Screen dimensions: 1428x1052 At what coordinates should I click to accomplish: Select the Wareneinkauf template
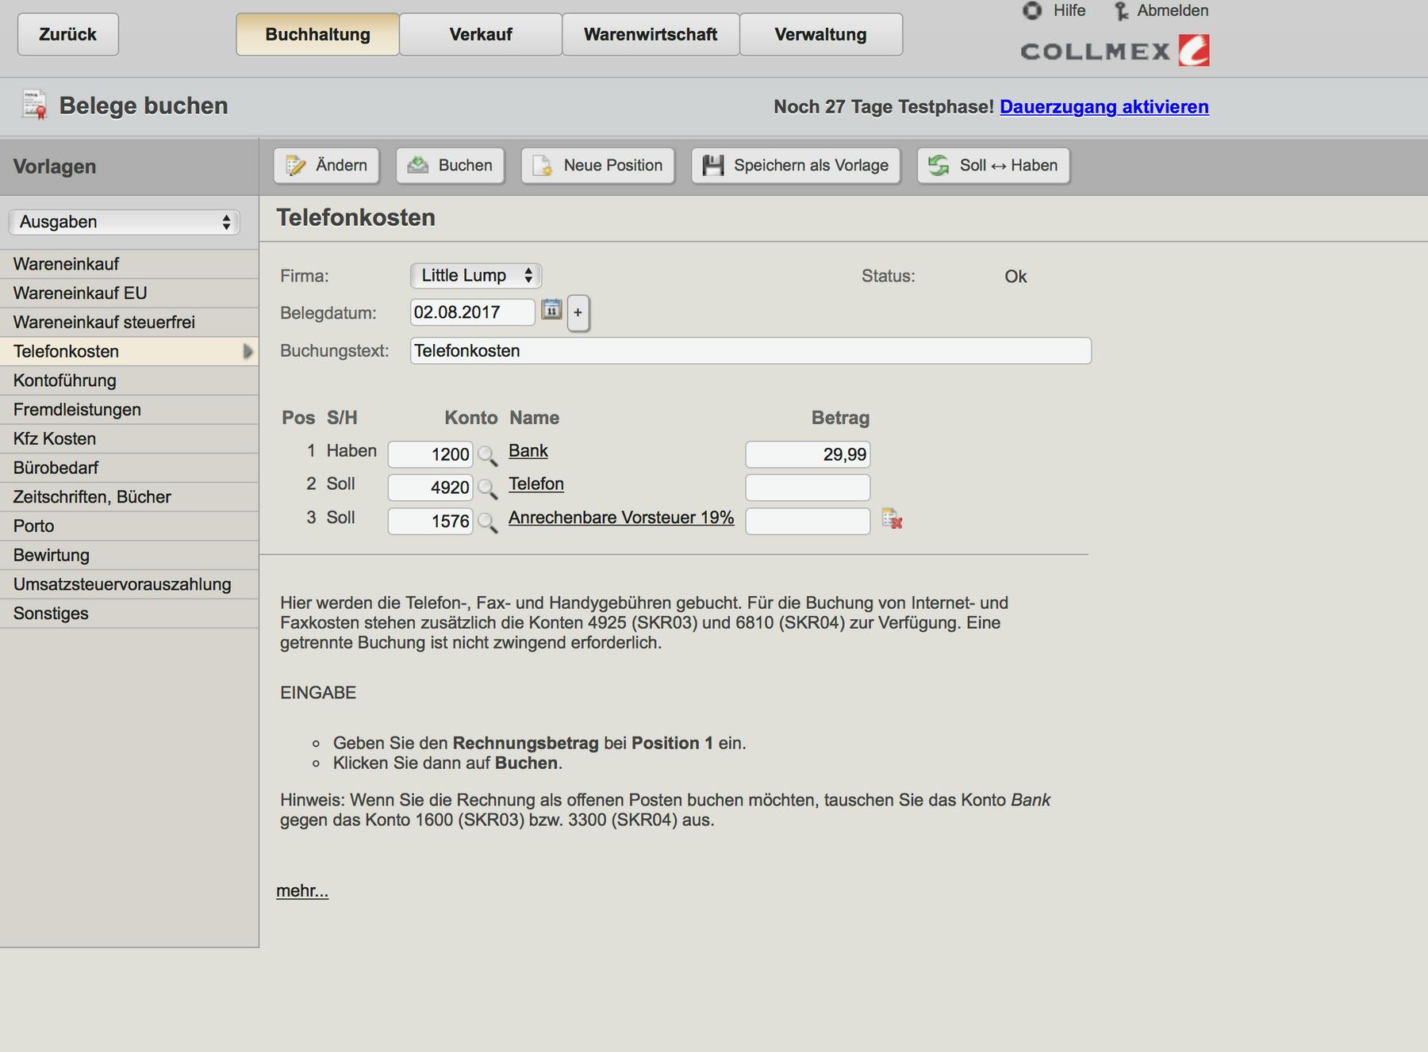(129, 264)
